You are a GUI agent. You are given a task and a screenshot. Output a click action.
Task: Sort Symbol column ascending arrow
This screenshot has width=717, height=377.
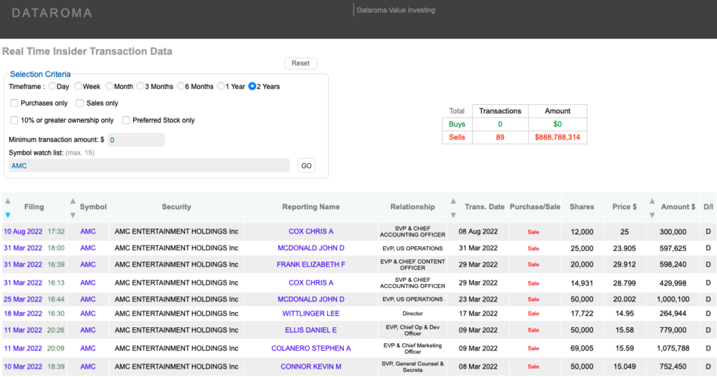click(73, 201)
